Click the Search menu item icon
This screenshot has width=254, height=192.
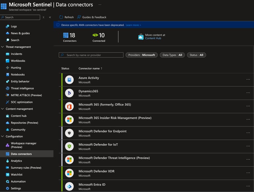(x=8, y=40)
